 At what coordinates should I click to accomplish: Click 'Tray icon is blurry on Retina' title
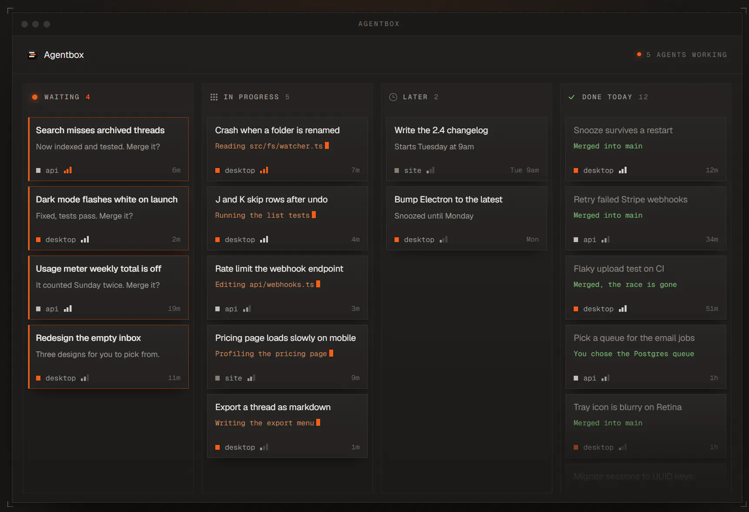[628, 407]
